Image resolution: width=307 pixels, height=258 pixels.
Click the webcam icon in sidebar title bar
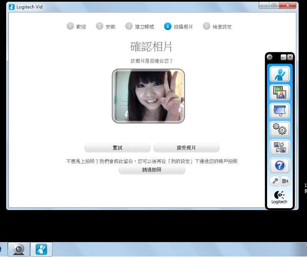pyautogui.click(x=270, y=57)
